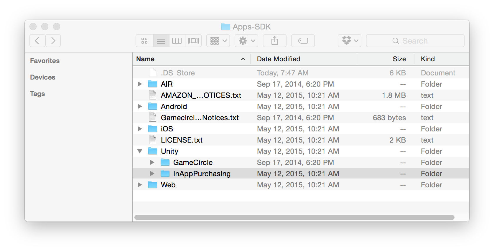Open the gear Action menu

[246, 41]
